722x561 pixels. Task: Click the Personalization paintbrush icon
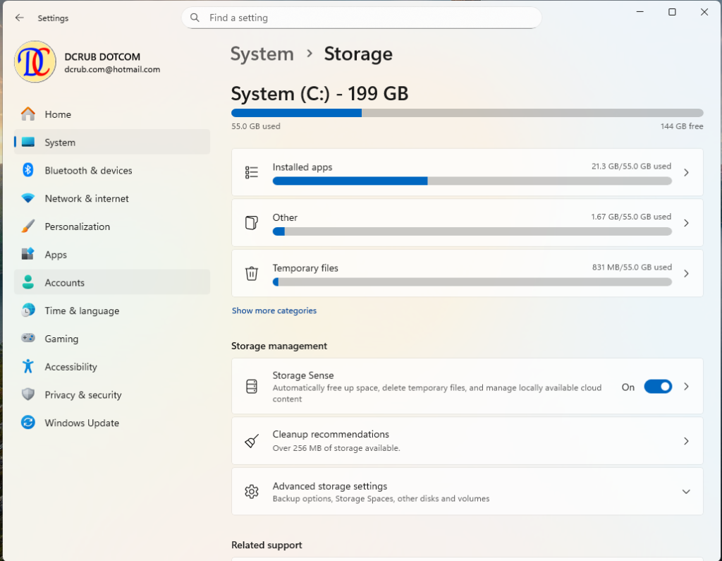(x=28, y=227)
